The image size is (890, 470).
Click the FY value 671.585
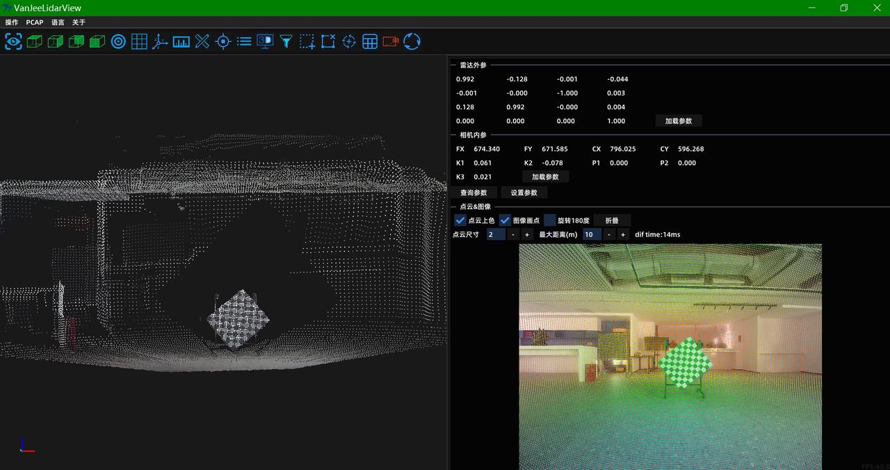[555, 149]
